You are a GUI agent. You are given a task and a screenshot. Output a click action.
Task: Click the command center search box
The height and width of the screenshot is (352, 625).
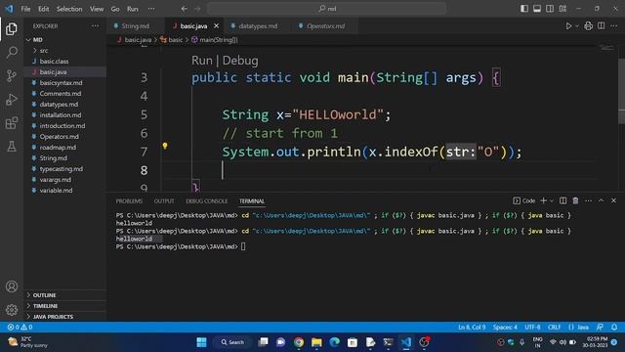click(327, 9)
